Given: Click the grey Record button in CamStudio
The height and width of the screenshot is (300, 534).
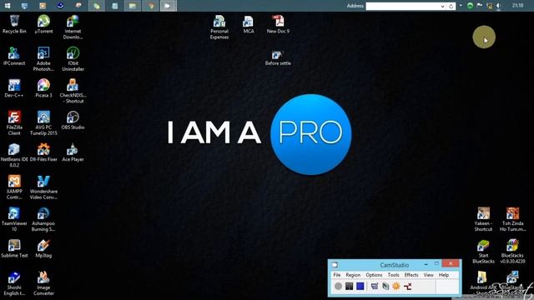Looking at the screenshot, I should click(338, 286).
